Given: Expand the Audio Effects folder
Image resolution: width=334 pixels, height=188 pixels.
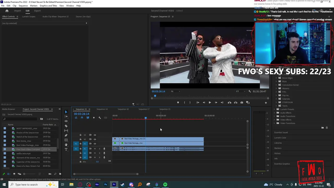Looking at the screenshot, I should (x=274, y=113).
